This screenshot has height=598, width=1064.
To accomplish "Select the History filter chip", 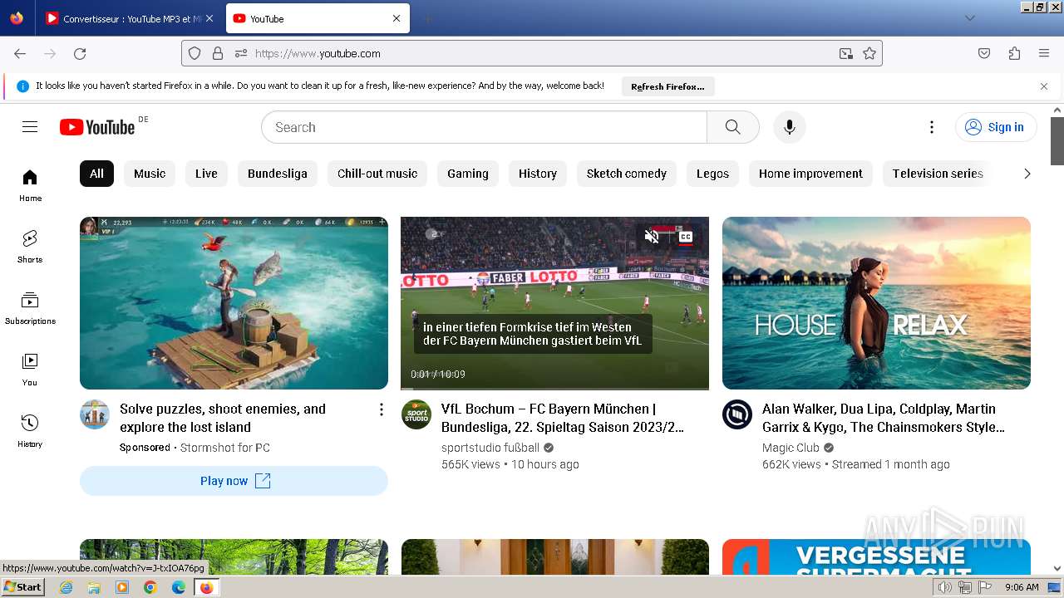I will tap(538, 174).
